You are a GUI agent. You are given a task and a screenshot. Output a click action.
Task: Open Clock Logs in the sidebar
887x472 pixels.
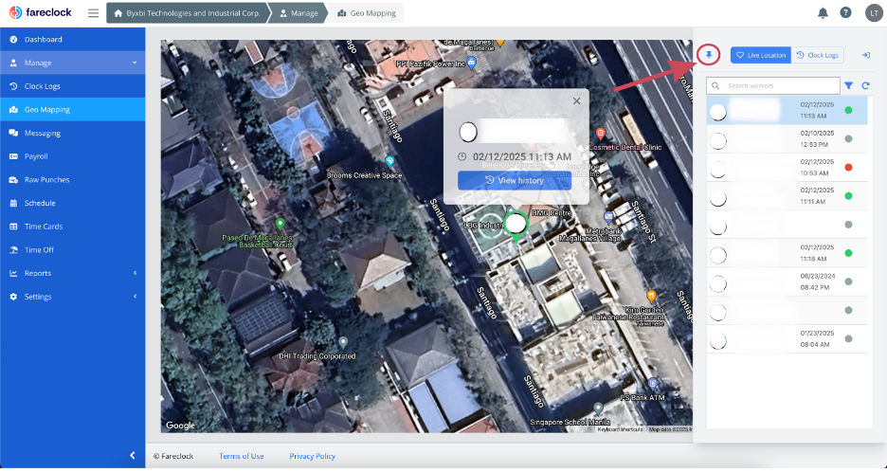click(x=72, y=86)
